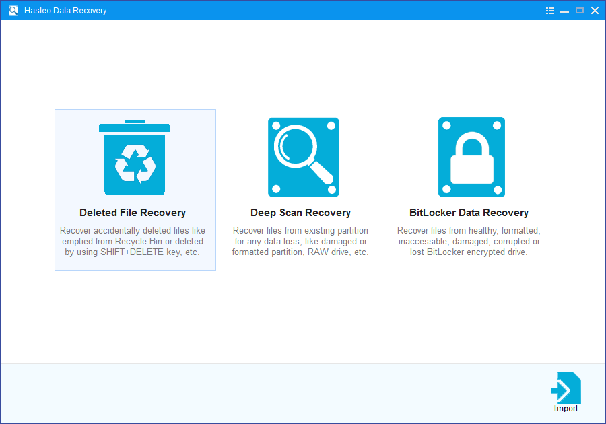Screen dimensions: 606x424
Task: Maximize the Hasleo Data Recovery window
Action: pyautogui.click(x=580, y=10)
